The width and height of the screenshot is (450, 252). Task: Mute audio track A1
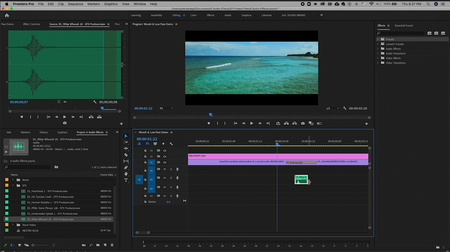(165, 169)
